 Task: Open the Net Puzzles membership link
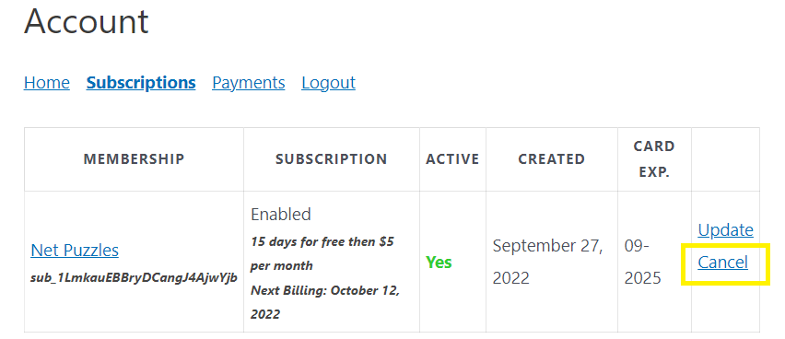pos(75,250)
